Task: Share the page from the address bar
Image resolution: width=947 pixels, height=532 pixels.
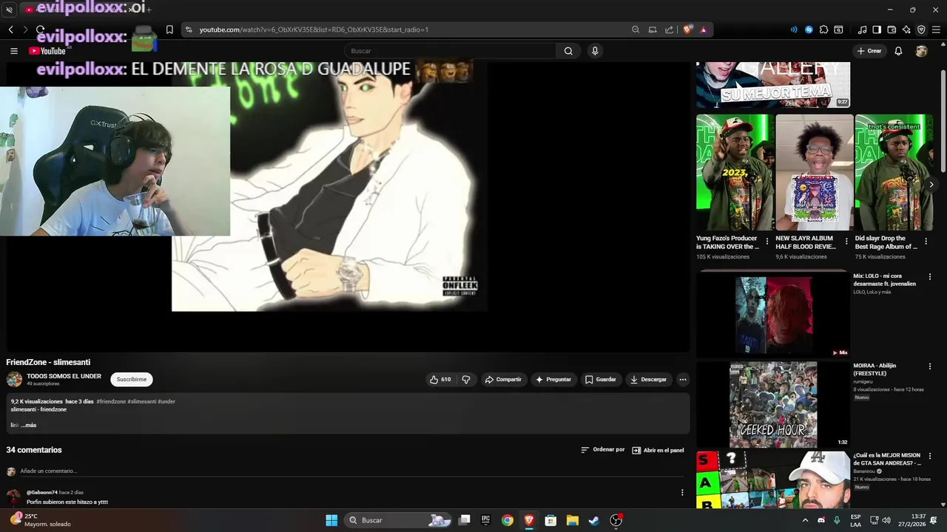Action: 670,30
